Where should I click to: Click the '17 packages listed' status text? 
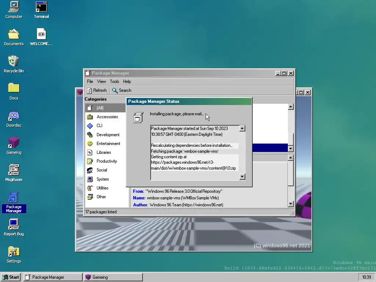[x=101, y=212]
